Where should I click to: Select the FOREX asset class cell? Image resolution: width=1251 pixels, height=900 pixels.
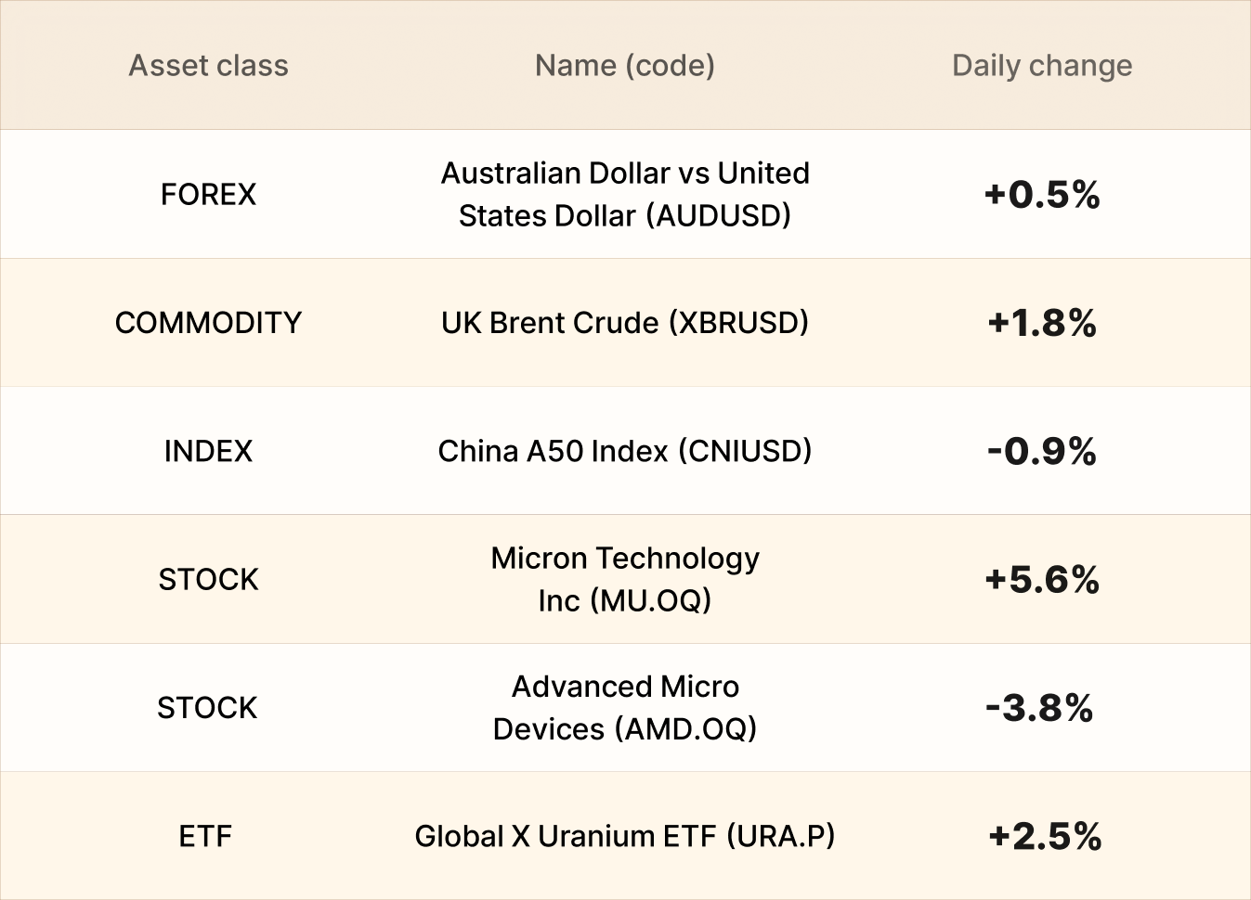[x=208, y=195]
